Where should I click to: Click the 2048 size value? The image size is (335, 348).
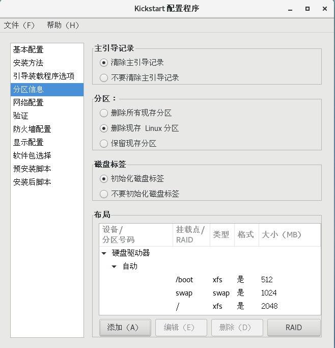pos(269,306)
